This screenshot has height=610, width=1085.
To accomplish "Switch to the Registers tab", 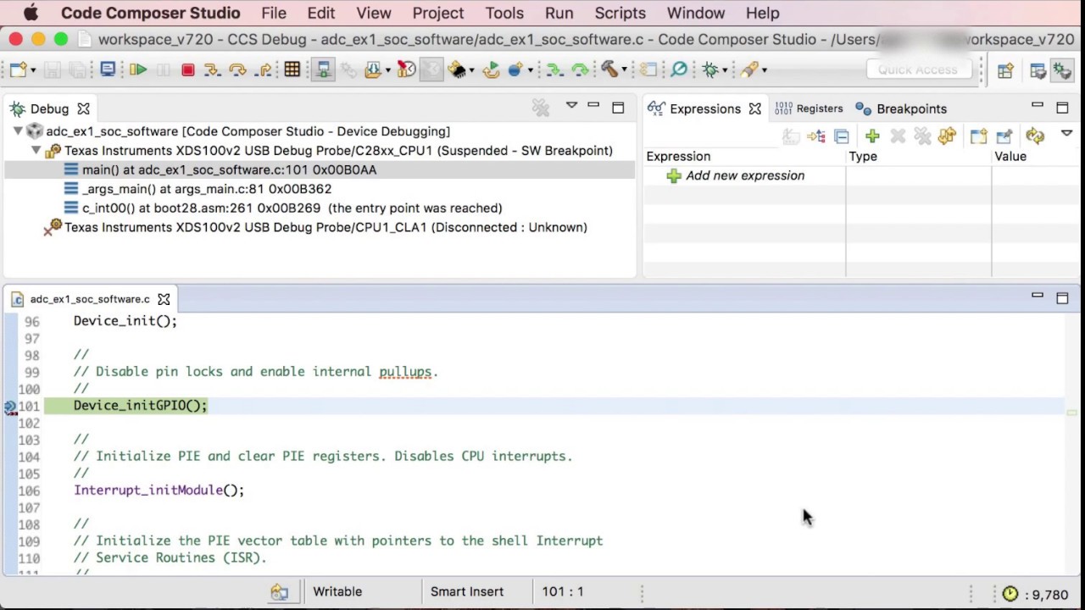I will (809, 108).
